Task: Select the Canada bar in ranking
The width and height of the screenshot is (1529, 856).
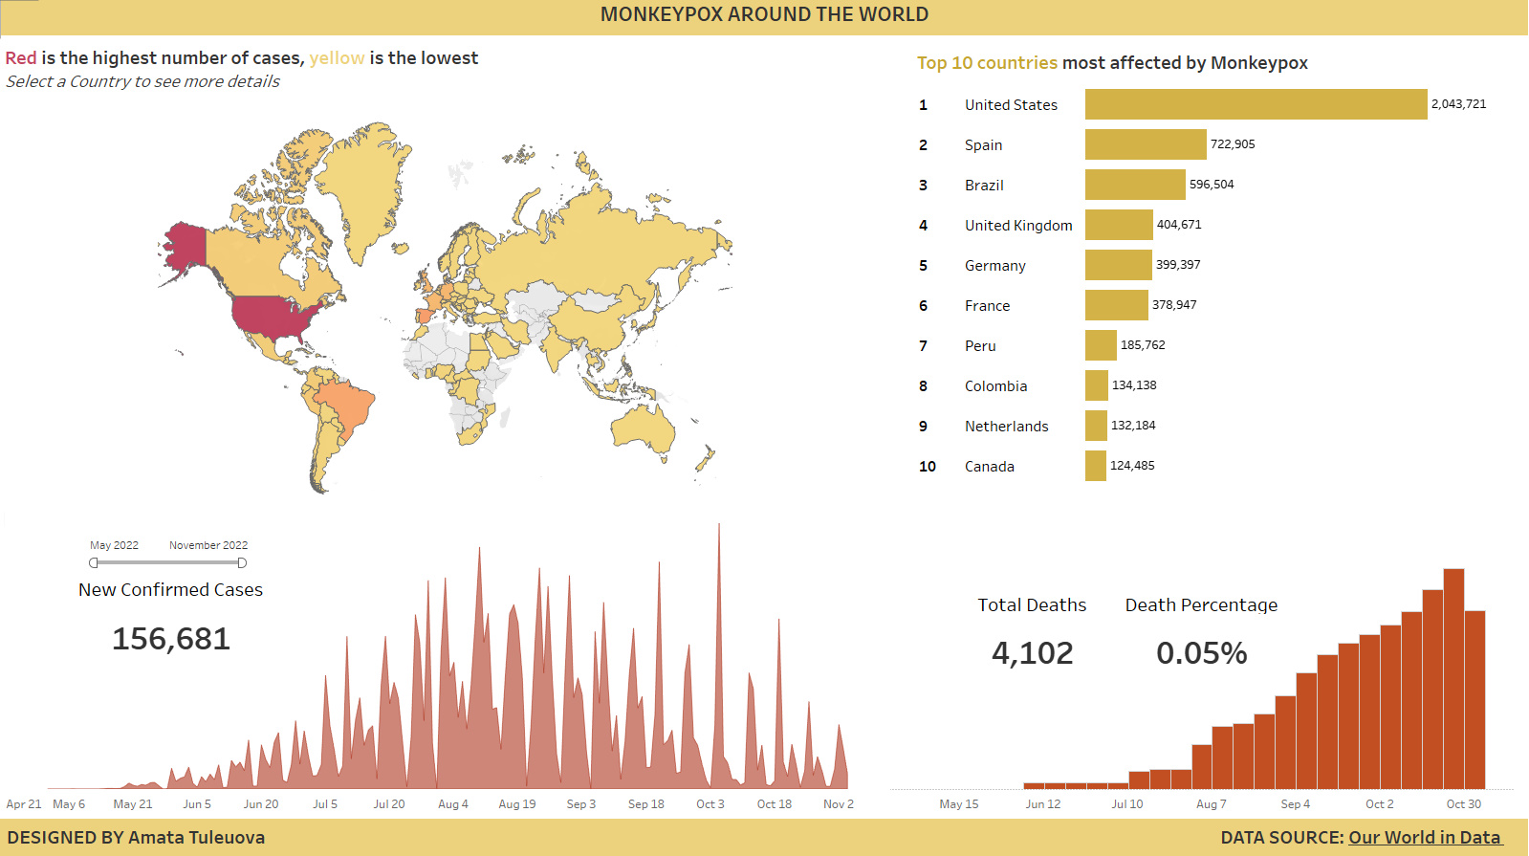Action: pyautogui.click(x=1095, y=466)
